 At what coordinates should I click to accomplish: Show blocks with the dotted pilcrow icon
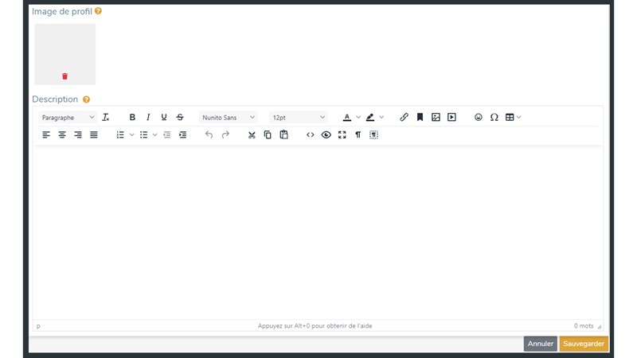tap(373, 134)
